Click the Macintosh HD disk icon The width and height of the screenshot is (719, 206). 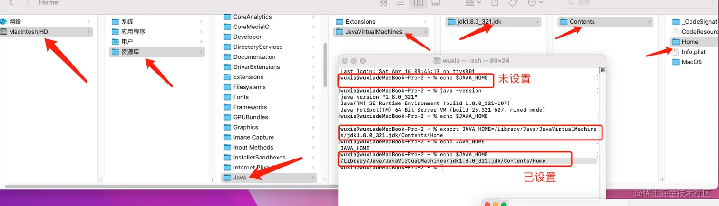tap(3, 32)
